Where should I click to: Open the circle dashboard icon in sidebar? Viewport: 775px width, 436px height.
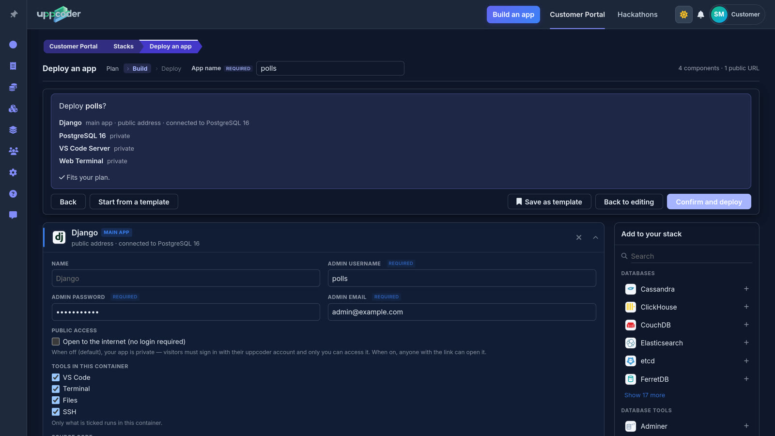pyautogui.click(x=13, y=45)
